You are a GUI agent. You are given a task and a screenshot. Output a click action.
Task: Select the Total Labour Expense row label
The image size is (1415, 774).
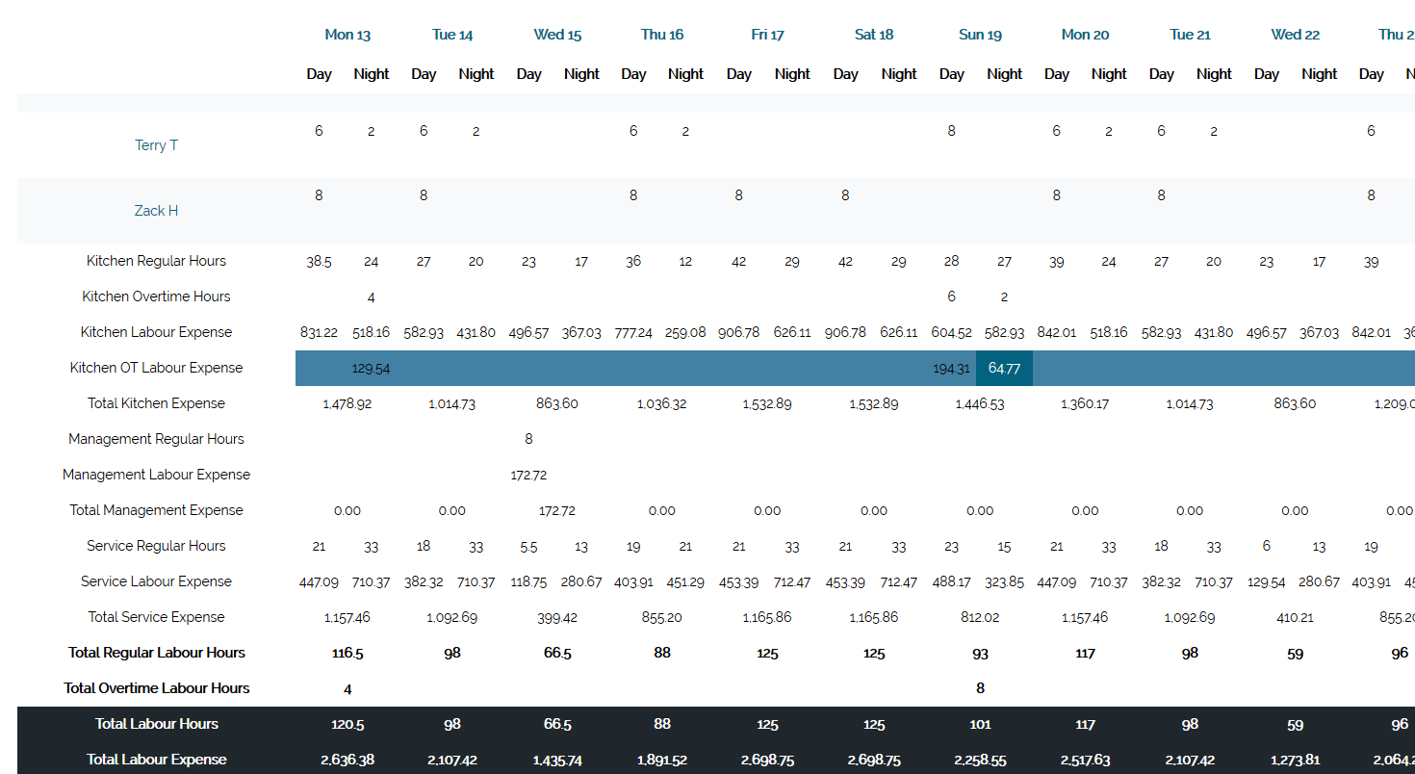156,760
